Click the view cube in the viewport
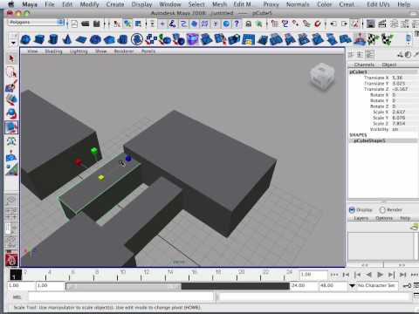Image resolution: width=419 pixels, height=314 pixels. tap(322, 76)
